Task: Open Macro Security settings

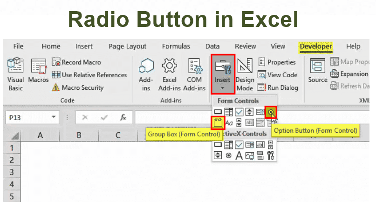Action: coord(78,88)
